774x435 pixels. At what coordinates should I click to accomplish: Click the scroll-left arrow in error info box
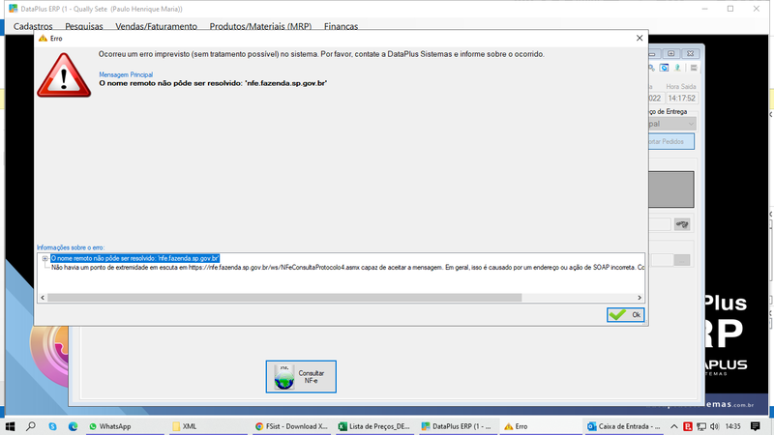click(x=43, y=298)
